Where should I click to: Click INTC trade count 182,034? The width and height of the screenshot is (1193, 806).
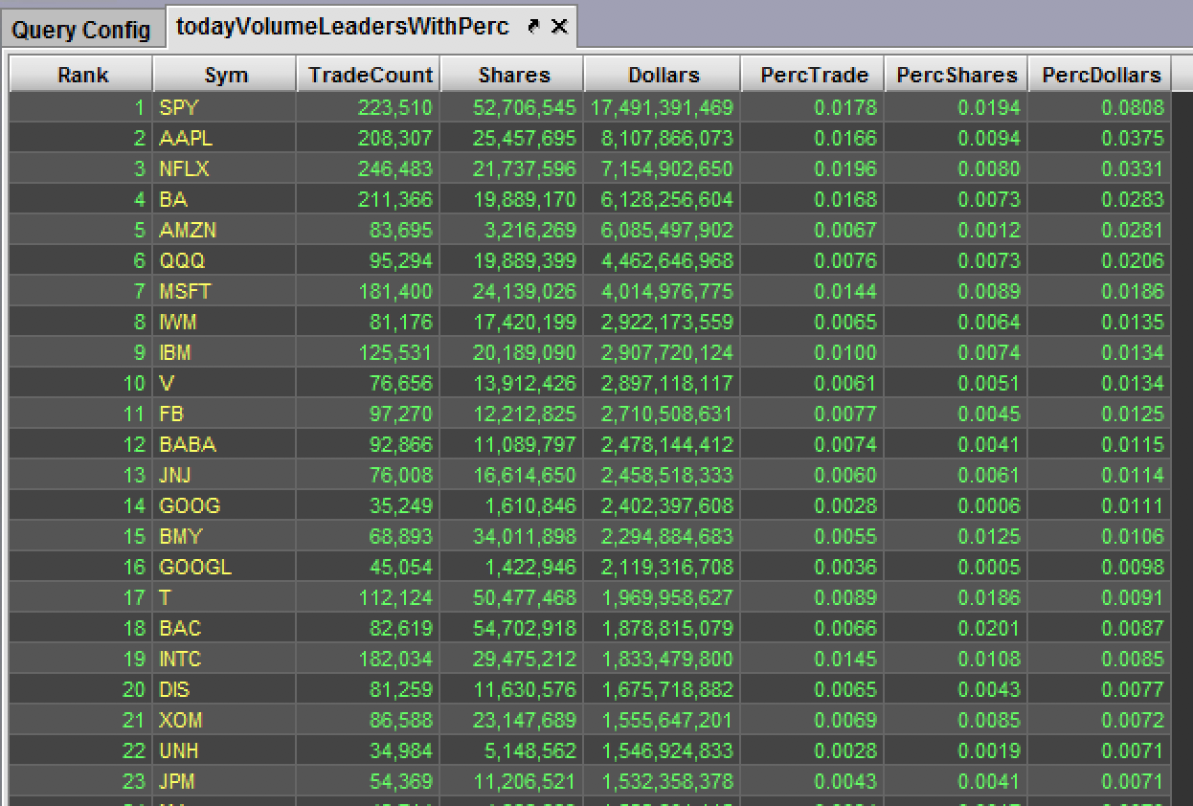pyautogui.click(x=369, y=659)
